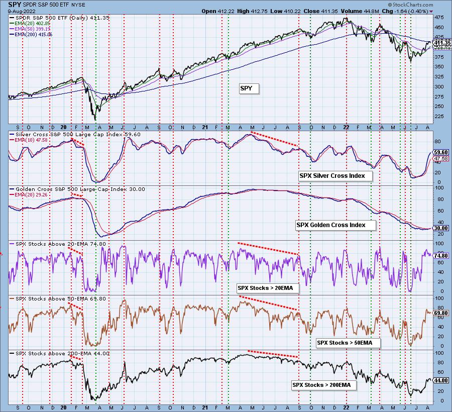
Task: Click the 'EMA(200) 415.06' legend entry
Action: 31,34
